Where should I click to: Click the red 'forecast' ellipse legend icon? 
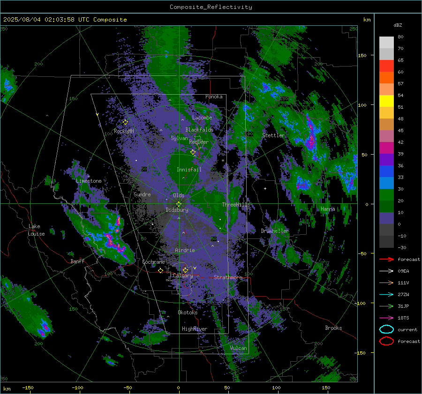[x=386, y=341]
